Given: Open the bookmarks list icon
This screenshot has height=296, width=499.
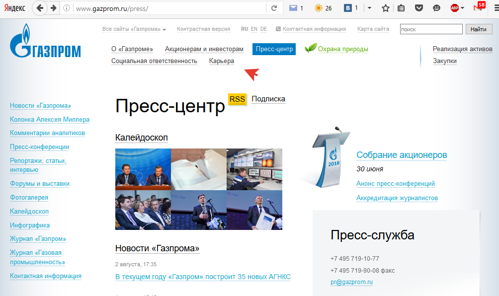Looking at the screenshot, I should (x=401, y=8).
